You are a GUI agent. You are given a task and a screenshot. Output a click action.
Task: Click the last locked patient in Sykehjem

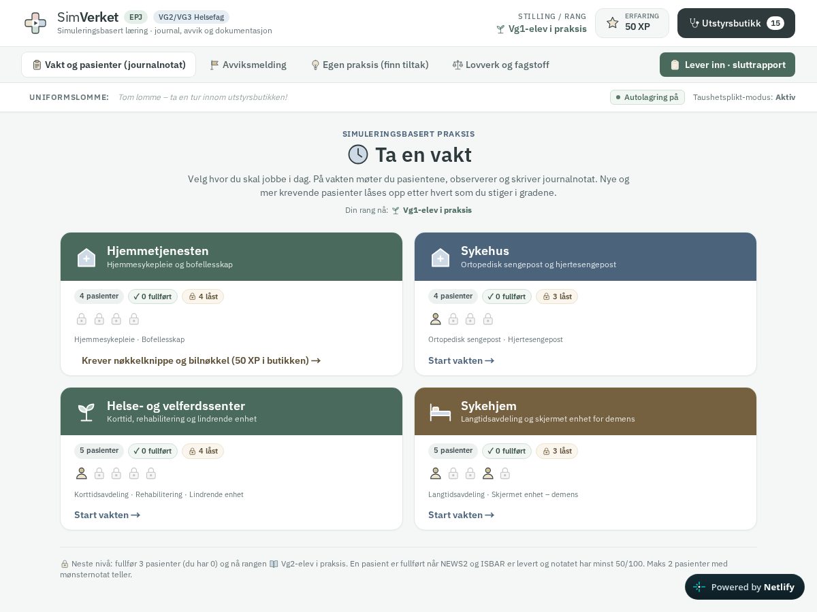505,473
